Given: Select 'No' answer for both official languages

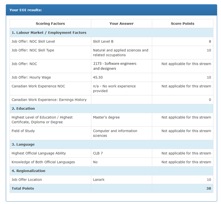Looking at the screenshot, I should [95, 162].
